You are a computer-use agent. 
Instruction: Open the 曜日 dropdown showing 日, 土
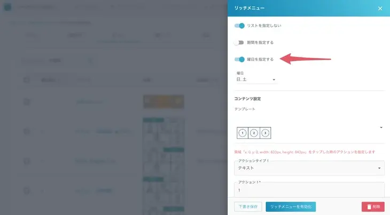click(256, 79)
